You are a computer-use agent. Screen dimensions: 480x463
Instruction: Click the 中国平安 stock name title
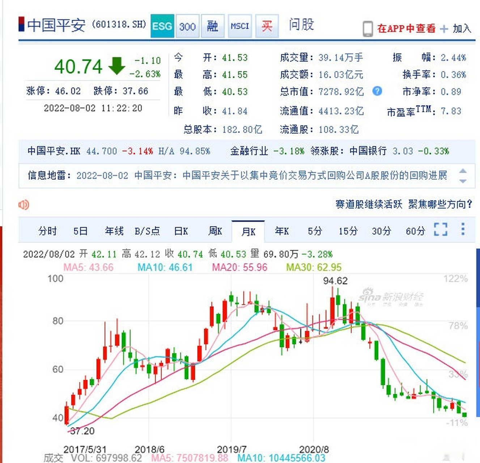56,25
